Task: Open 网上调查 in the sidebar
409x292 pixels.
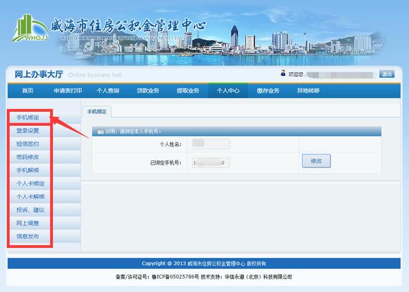Action: point(27,223)
